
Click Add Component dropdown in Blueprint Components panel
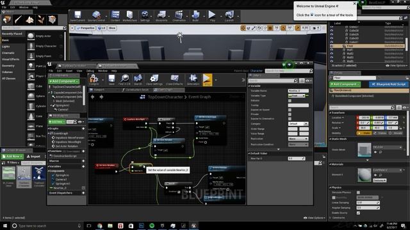pyautogui.click(x=64, y=81)
